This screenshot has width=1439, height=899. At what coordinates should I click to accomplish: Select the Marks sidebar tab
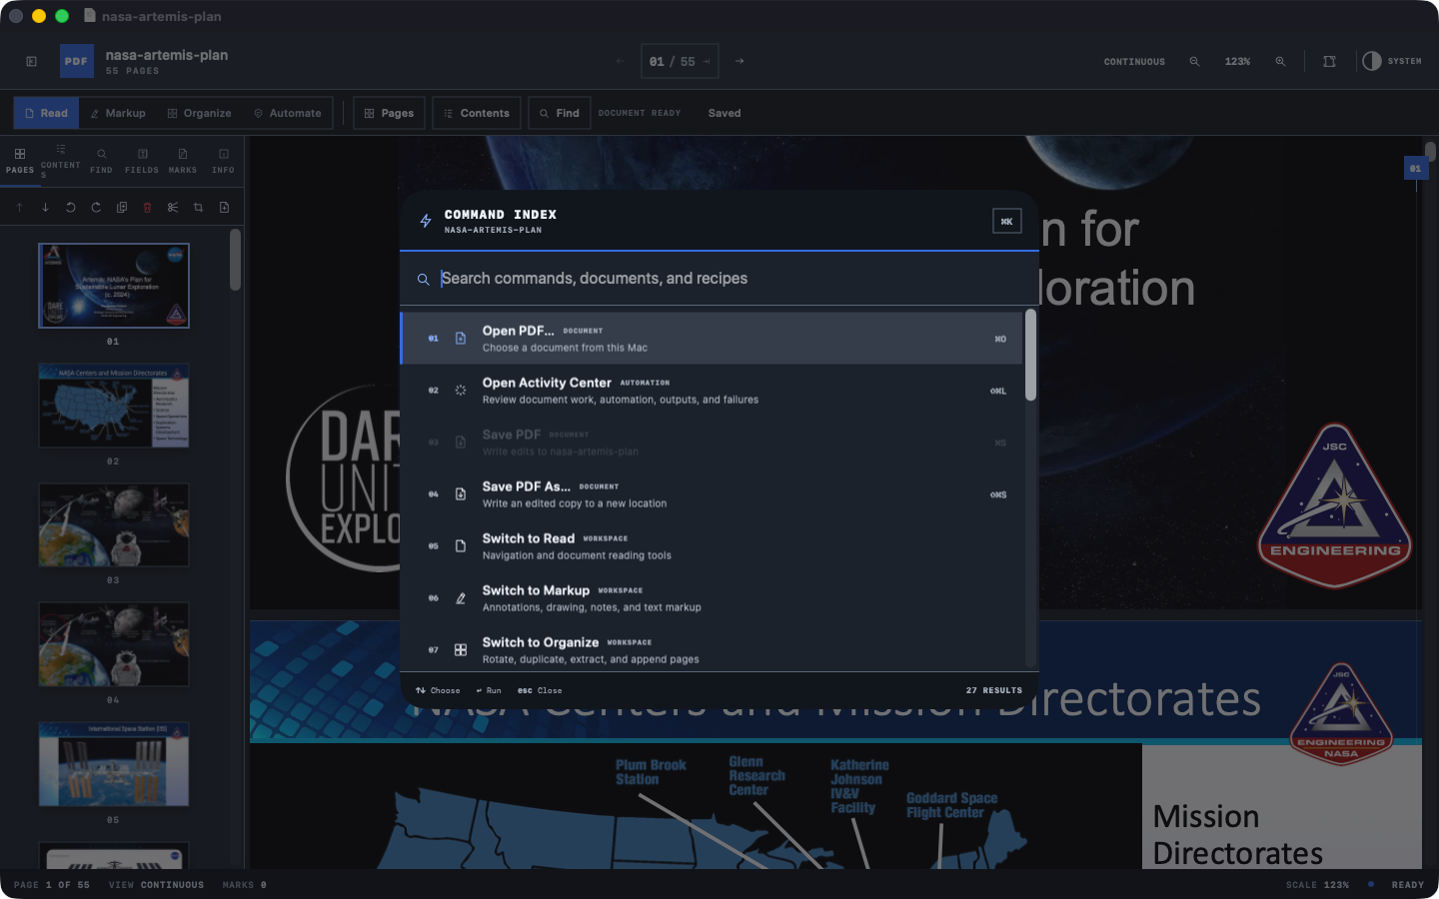coord(183,160)
